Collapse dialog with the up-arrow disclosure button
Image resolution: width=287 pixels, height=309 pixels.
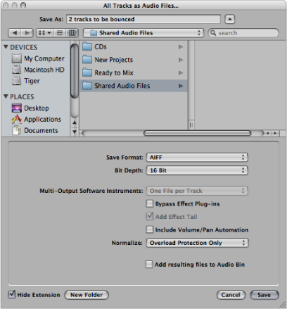pyautogui.click(x=230, y=19)
